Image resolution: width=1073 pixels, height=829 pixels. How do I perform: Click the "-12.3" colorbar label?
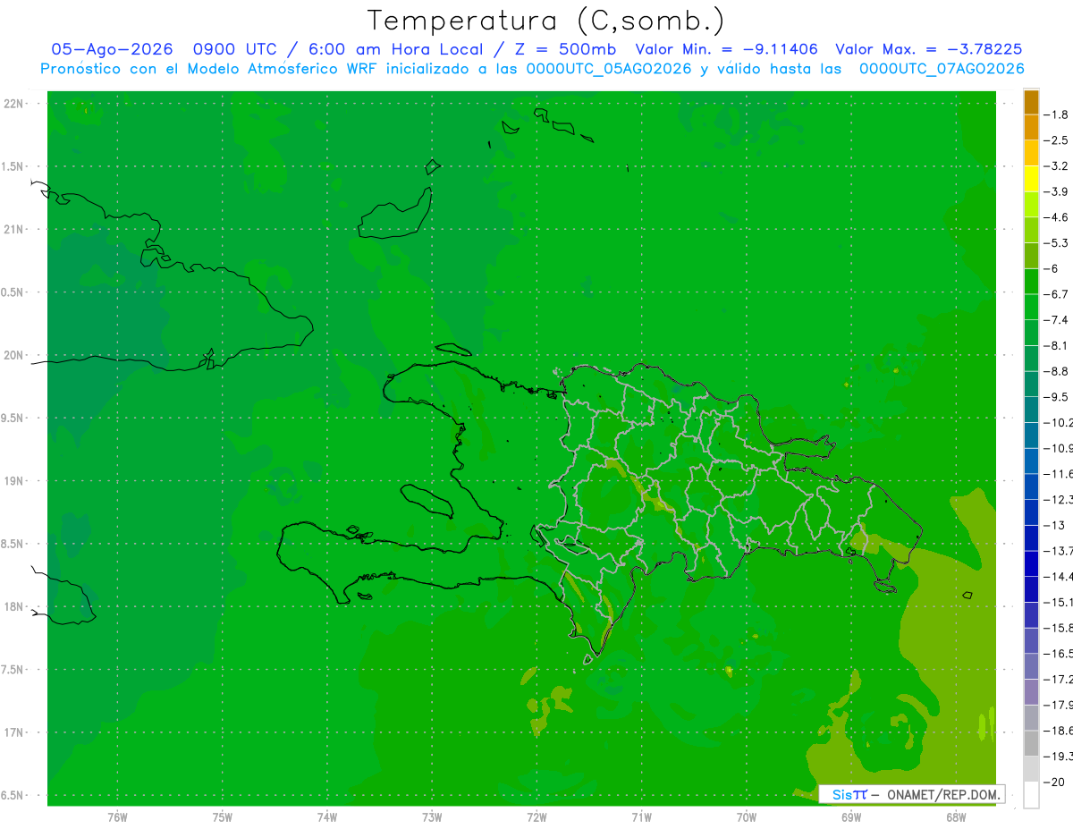point(1059,499)
